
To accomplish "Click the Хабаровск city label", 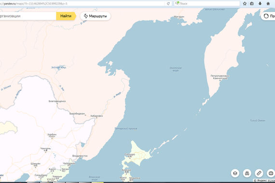I will pyautogui.click(x=96, y=116).
